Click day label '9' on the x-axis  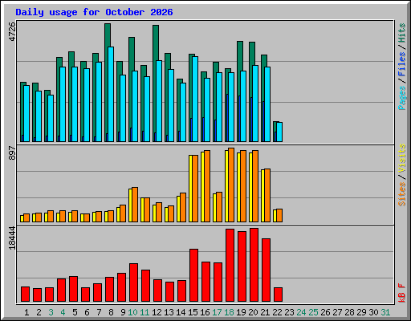(x=123, y=312)
